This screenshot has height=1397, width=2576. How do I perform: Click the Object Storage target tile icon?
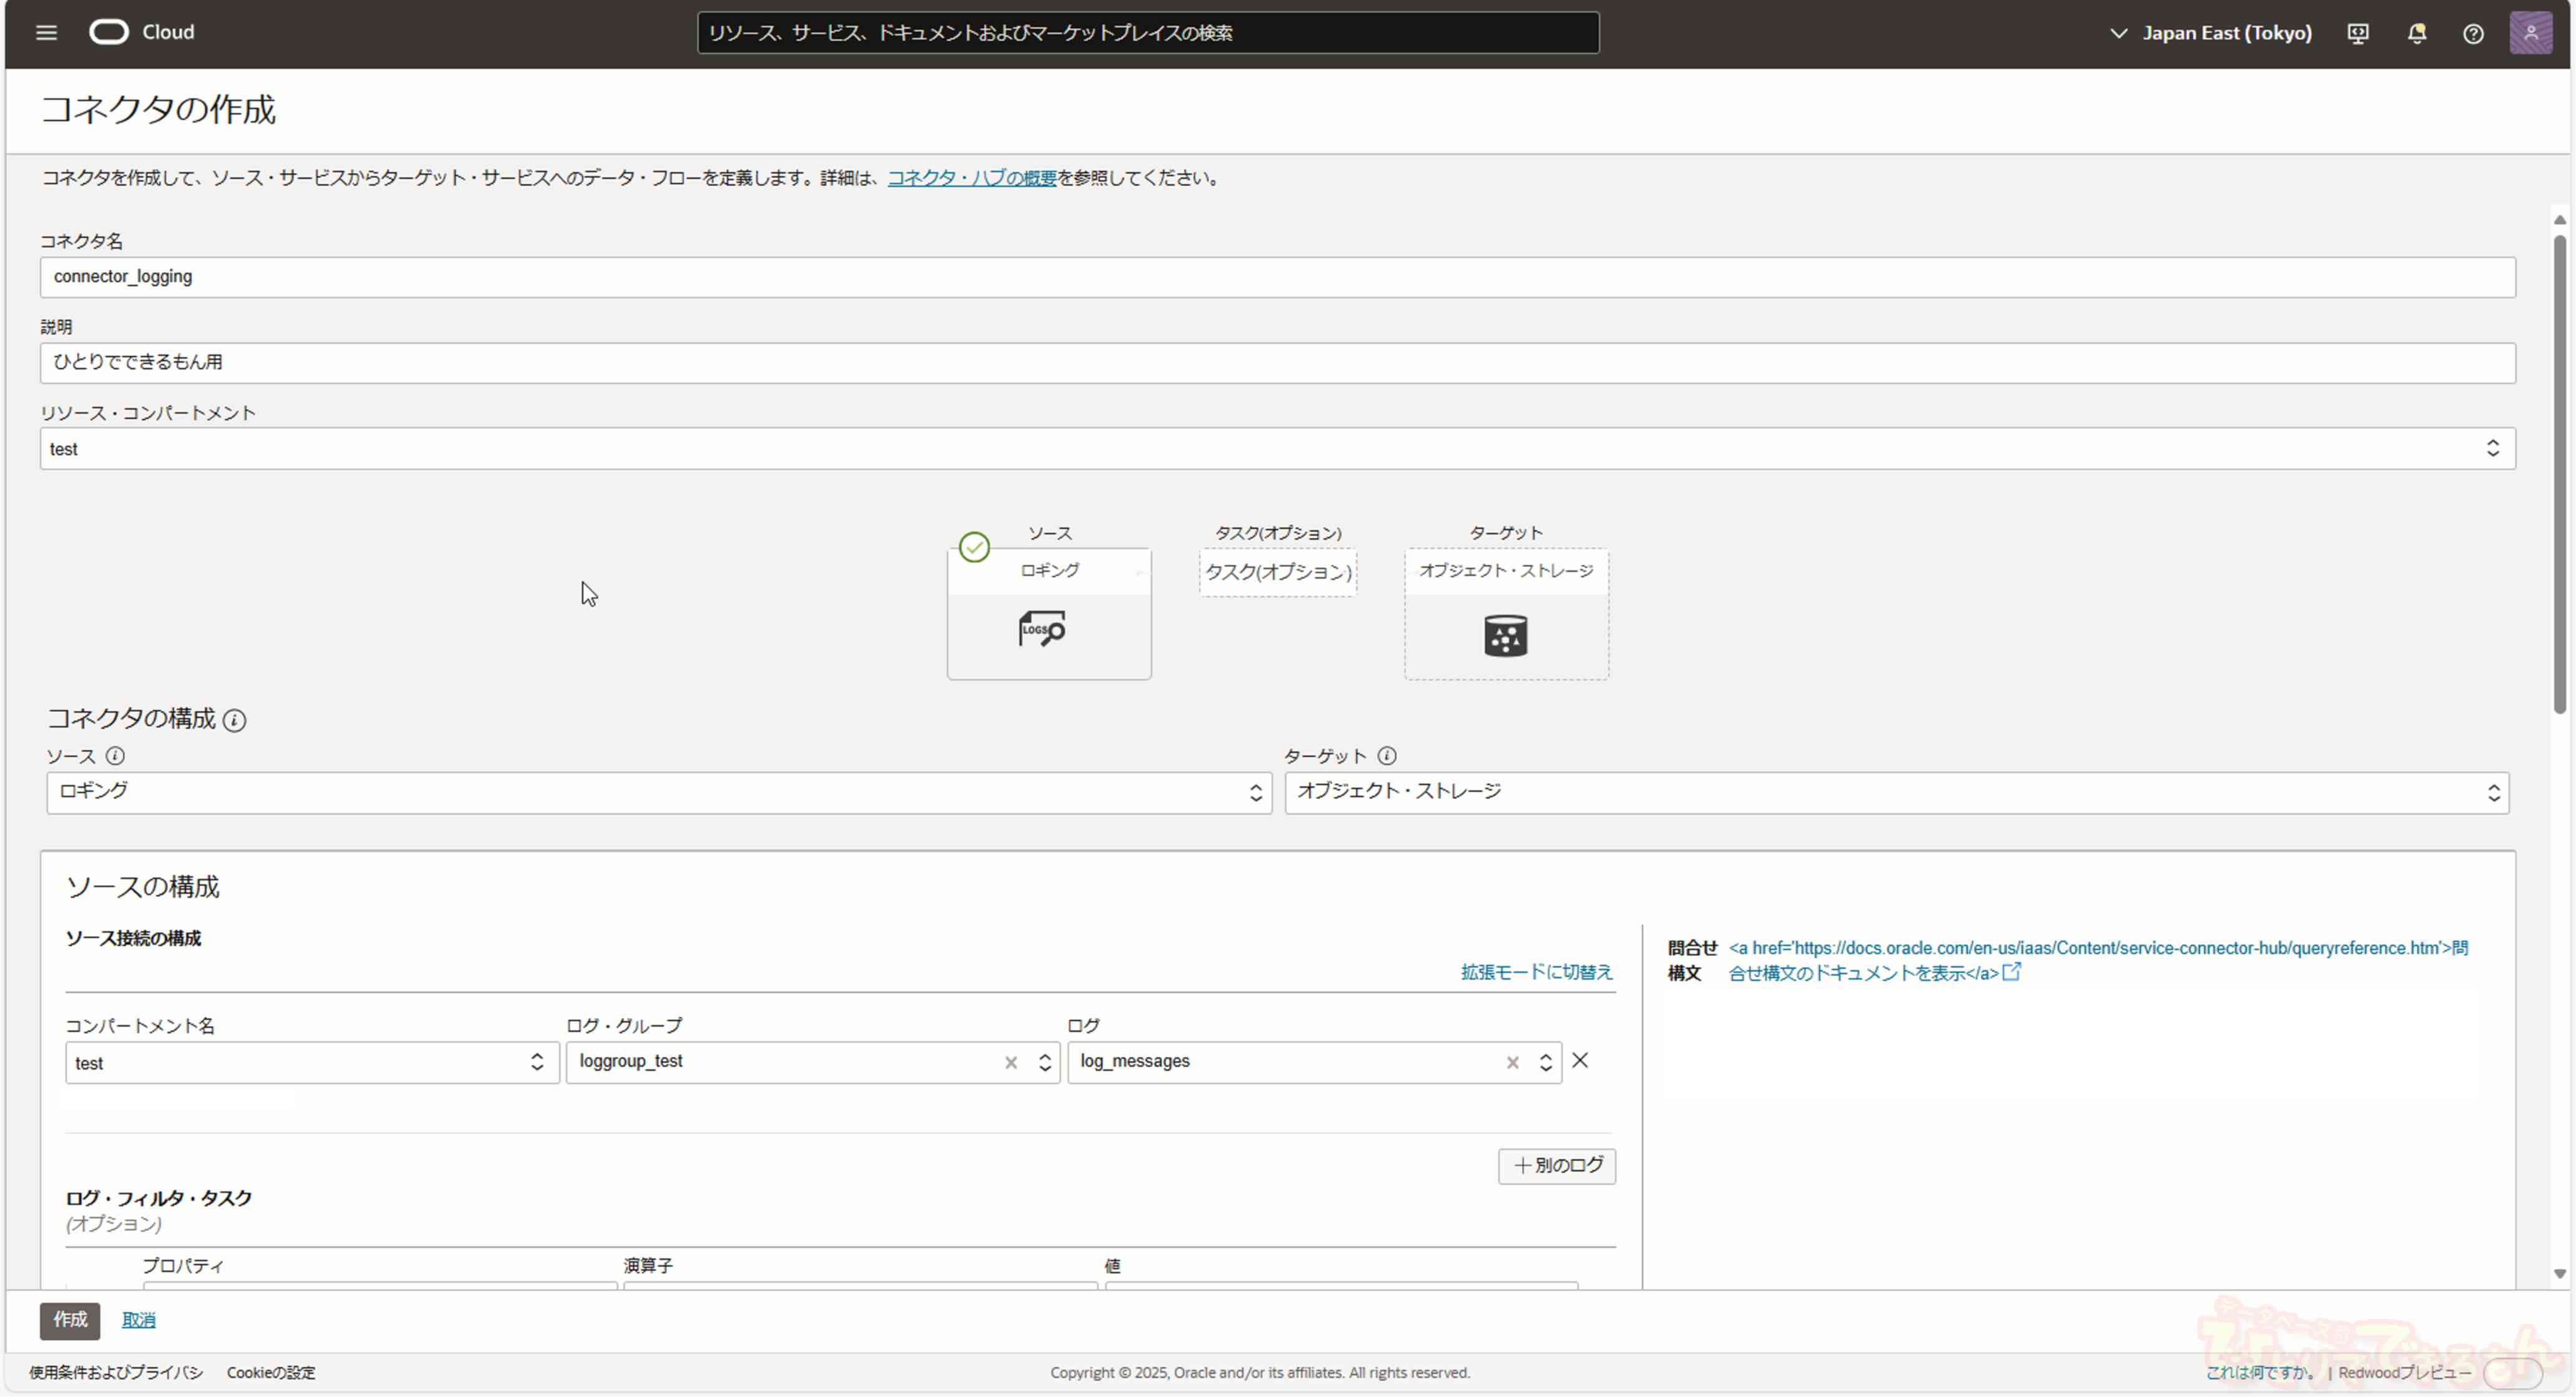point(1505,636)
